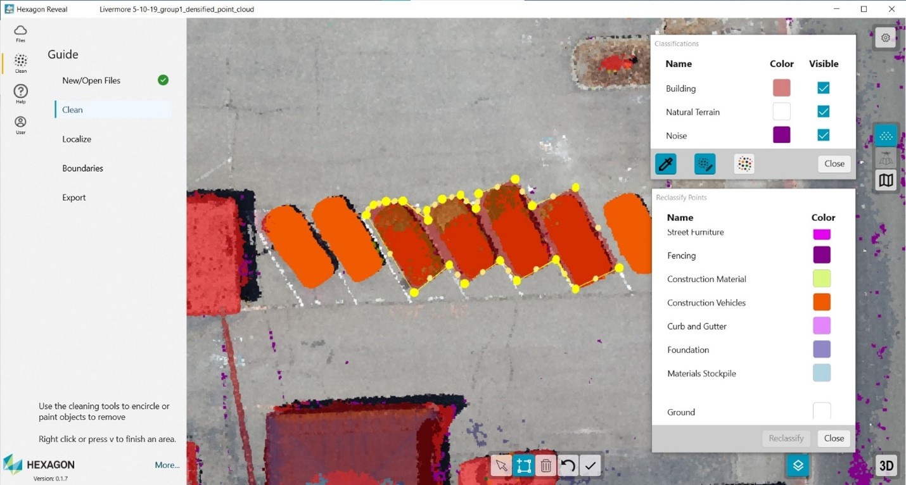Toggle Natural Terrain visible checkbox
The width and height of the screenshot is (906, 485).
[x=823, y=111]
